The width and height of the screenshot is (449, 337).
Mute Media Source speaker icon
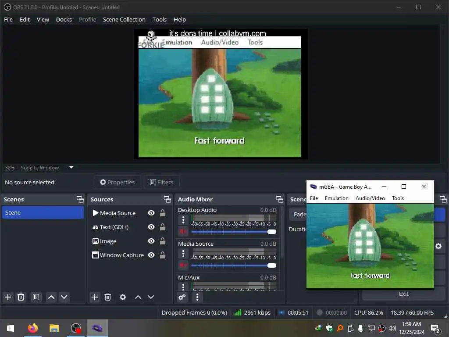183,265
